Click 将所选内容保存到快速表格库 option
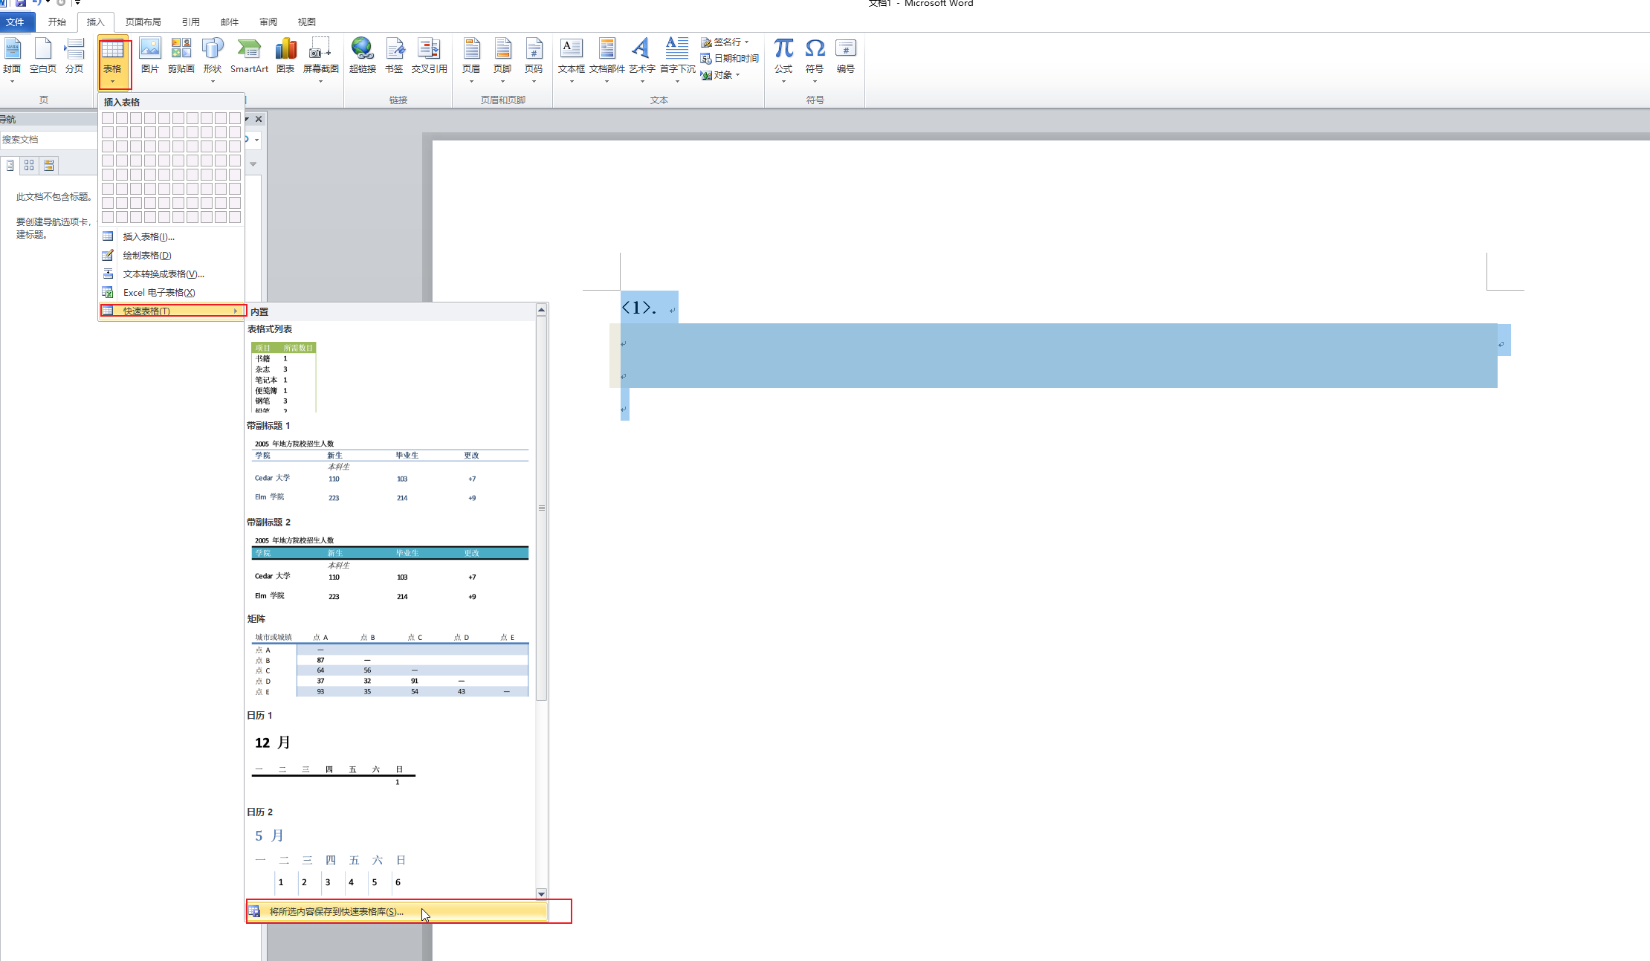This screenshot has width=1650, height=961. click(x=336, y=911)
